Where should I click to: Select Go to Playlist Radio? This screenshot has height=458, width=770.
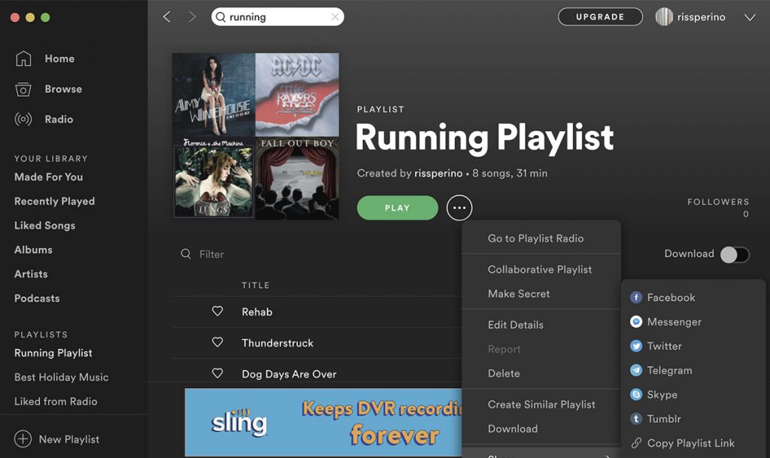pyautogui.click(x=535, y=238)
